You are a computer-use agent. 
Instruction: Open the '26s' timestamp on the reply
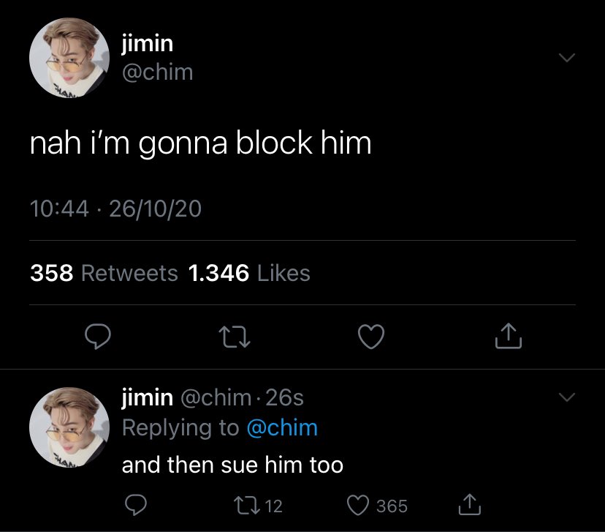[x=285, y=397]
